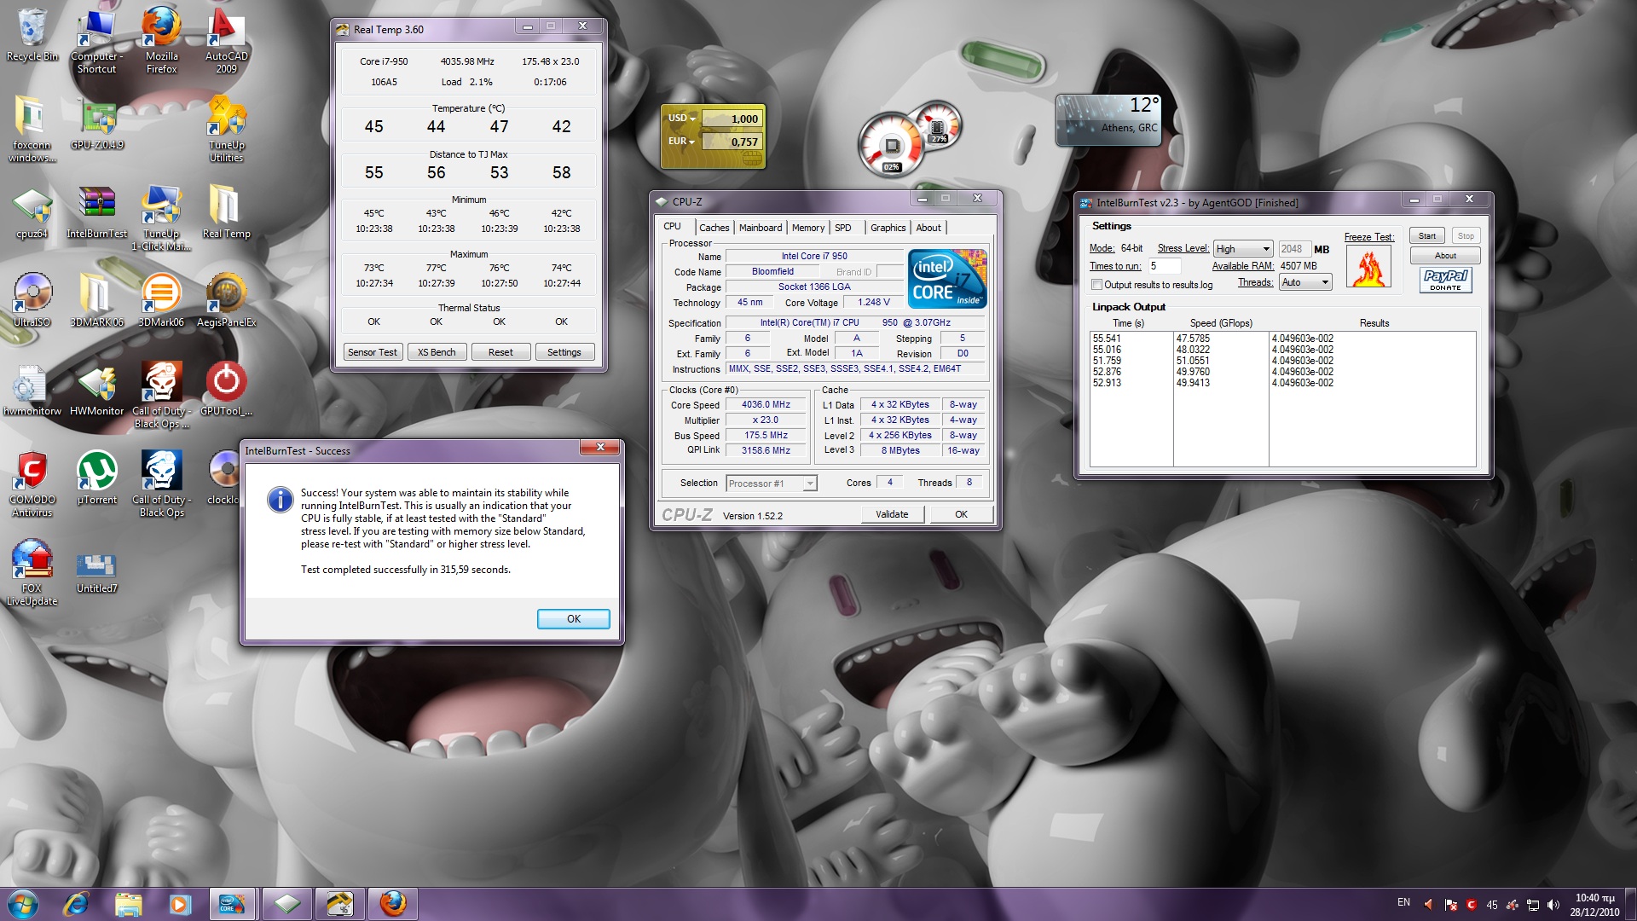The width and height of the screenshot is (1637, 921).
Task: Open the Firefox taskbar button
Action: coord(392,903)
